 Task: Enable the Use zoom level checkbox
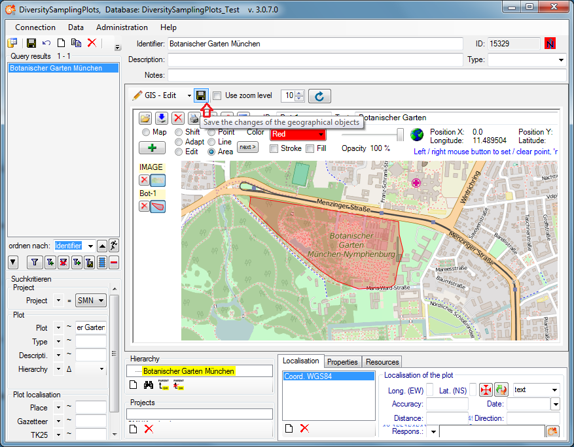[x=217, y=95]
